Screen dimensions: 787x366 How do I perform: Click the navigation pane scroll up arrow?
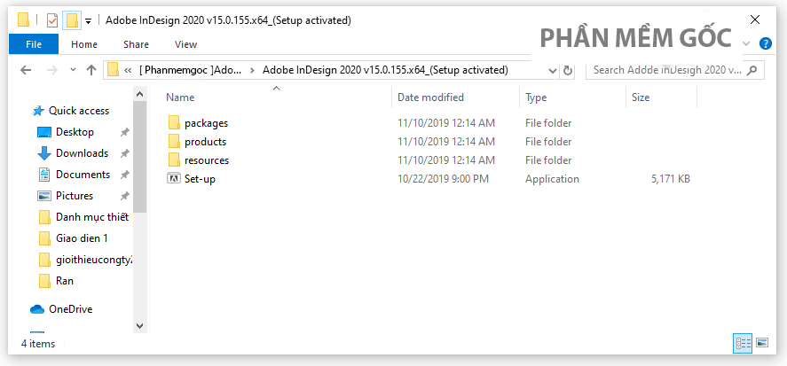tap(140, 94)
